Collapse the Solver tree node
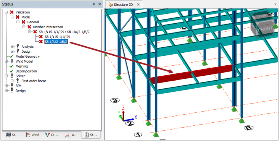Image resolution: width=279 pixels, height=141 pixels. (6, 76)
